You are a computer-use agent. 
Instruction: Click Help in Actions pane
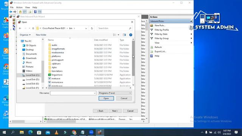[x=157, y=56]
